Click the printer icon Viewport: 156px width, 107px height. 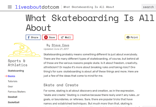click(x=128, y=37)
